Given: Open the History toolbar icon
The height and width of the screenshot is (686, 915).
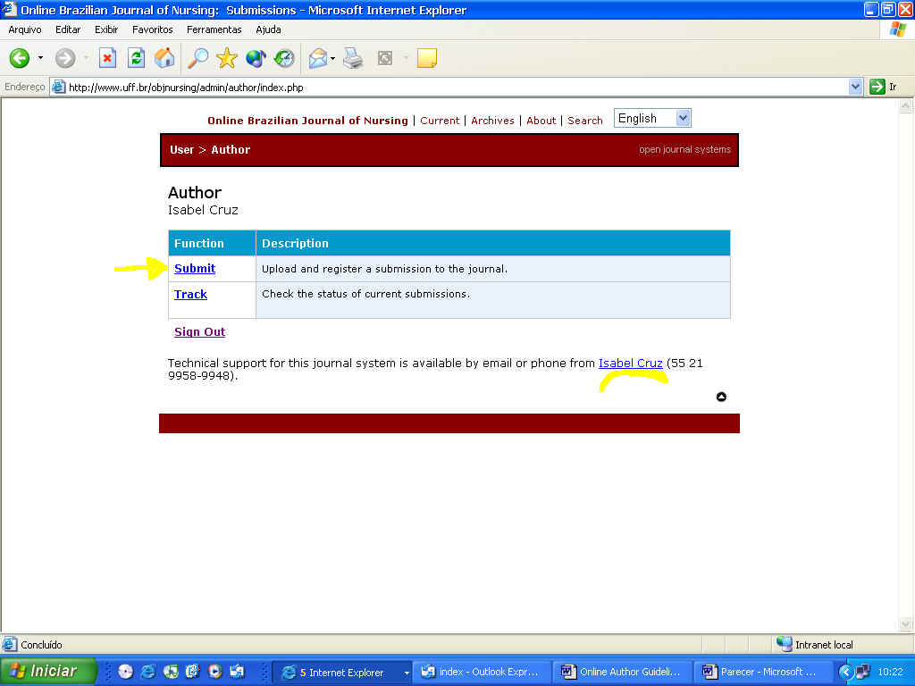Looking at the screenshot, I should point(284,59).
